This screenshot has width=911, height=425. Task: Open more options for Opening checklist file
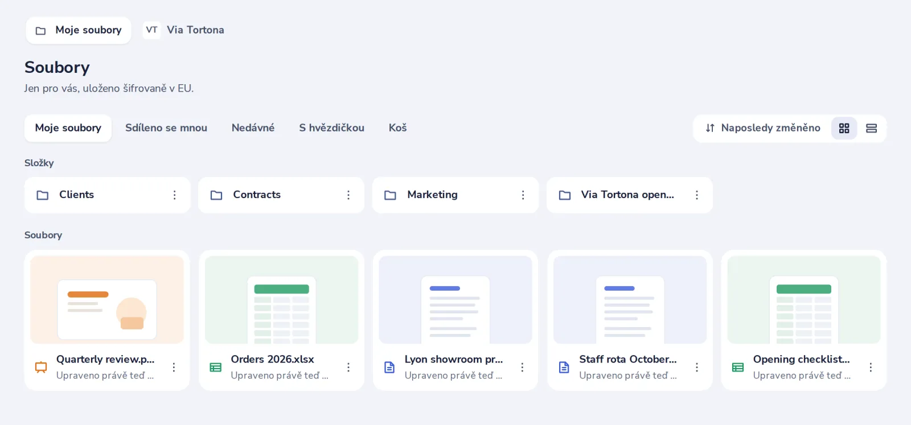tap(871, 368)
